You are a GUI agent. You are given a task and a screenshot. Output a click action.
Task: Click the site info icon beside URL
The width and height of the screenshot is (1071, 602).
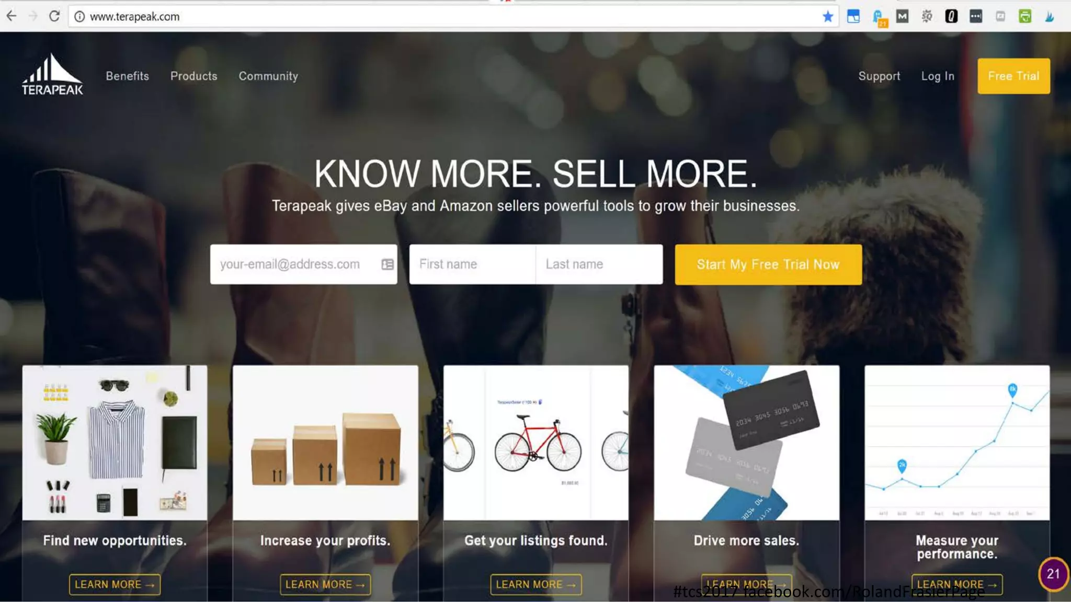(x=79, y=17)
